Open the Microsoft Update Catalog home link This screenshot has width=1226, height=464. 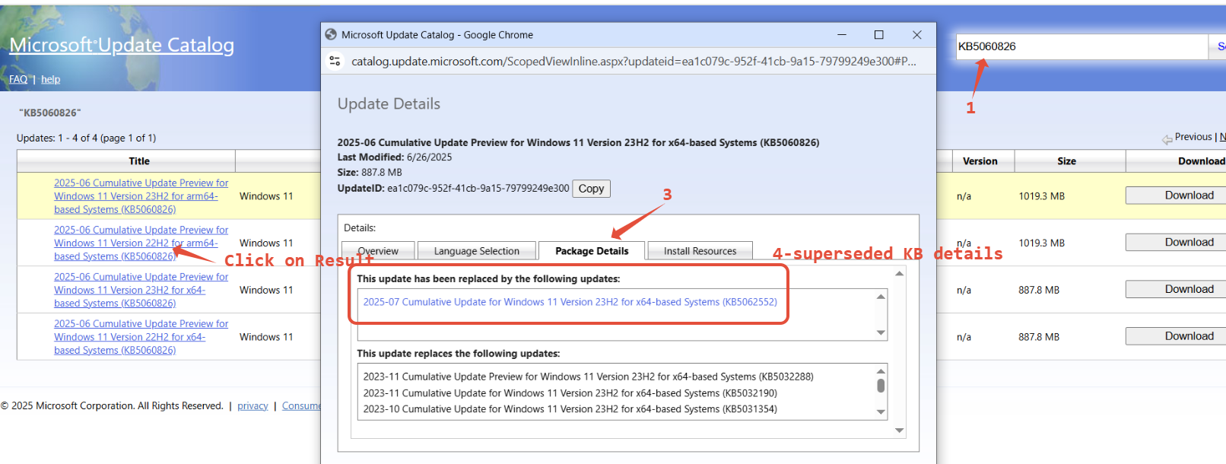click(122, 45)
